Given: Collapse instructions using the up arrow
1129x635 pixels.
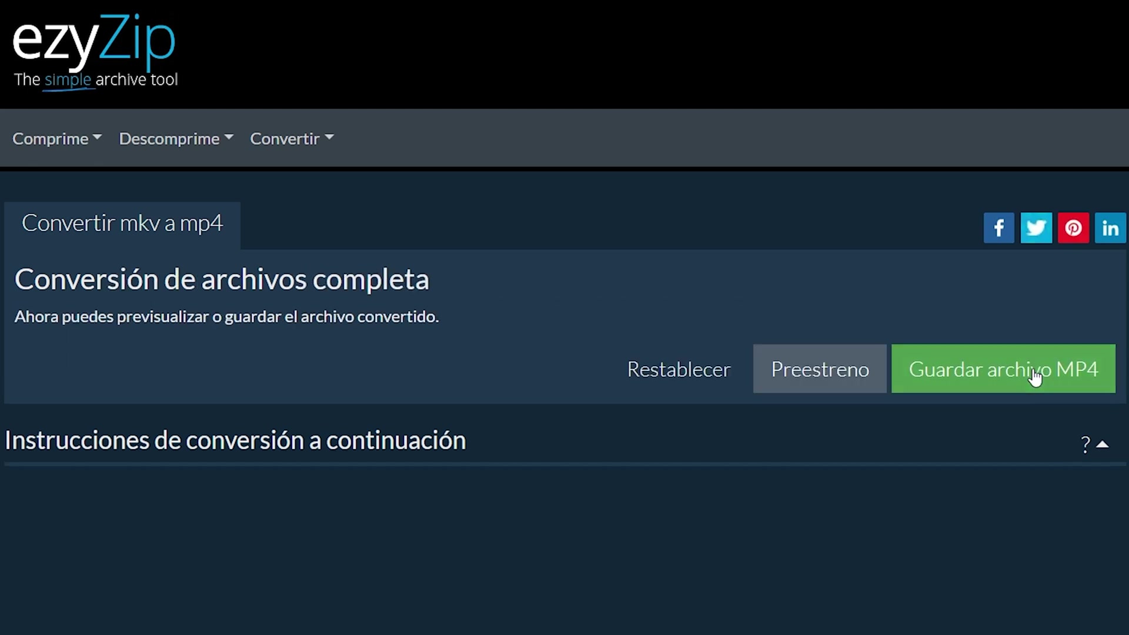Looking at the screenshot, I should point(1103,444).
